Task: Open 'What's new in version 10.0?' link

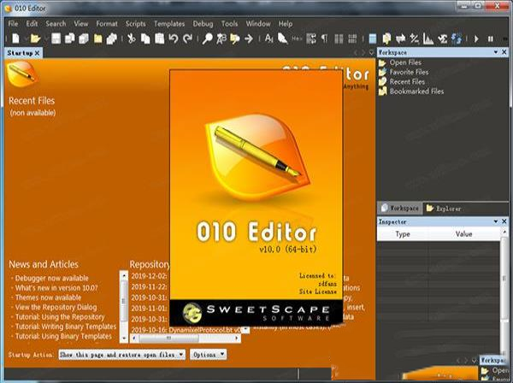Action: coord(56,288)
